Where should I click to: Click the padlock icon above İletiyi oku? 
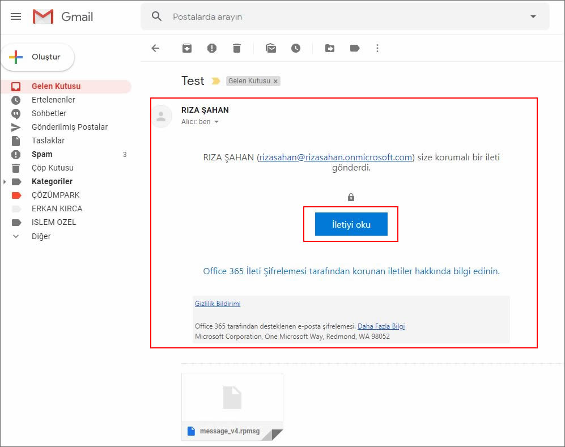(351, 197)
